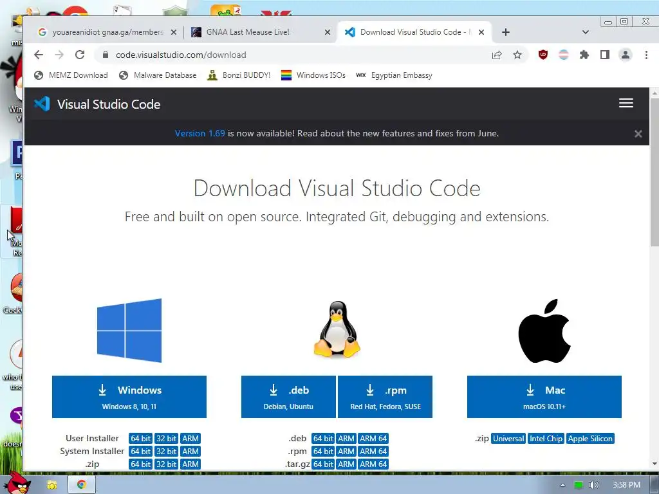Open a new tab with the plus button
This screenshot has width=659, height=494.
click(506, 32)
